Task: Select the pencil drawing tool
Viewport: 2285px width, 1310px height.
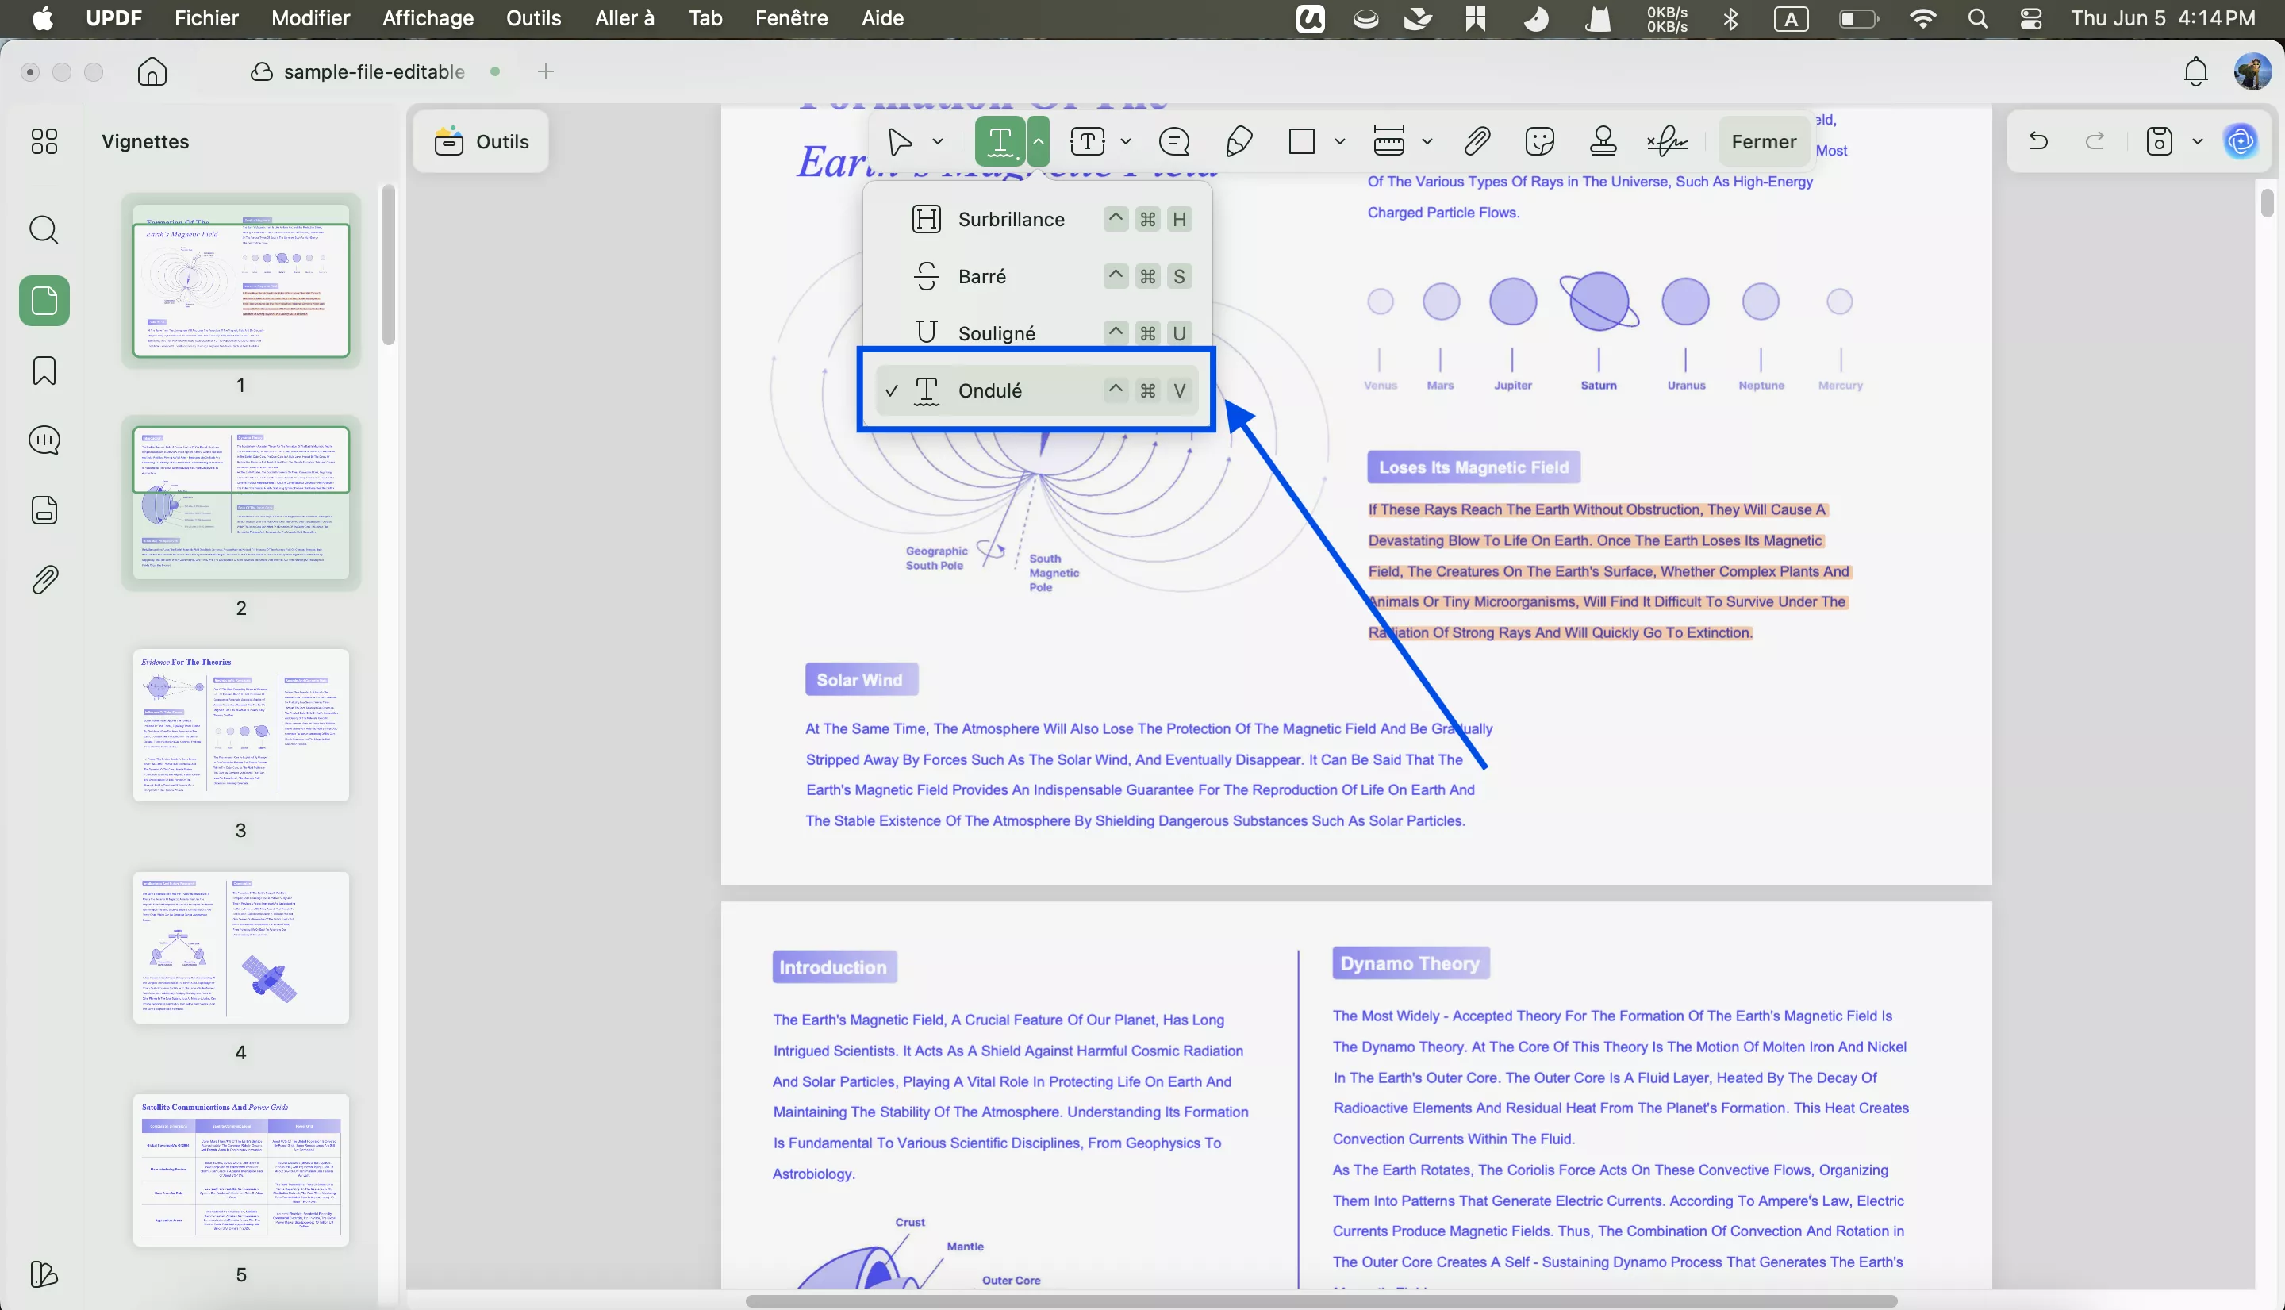Action: 1239,141
